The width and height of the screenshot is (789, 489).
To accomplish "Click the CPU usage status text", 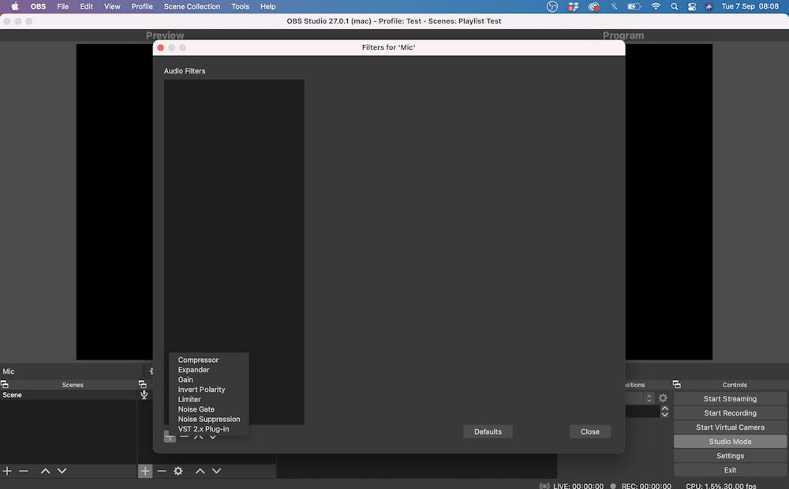I will tap(720, 486).
